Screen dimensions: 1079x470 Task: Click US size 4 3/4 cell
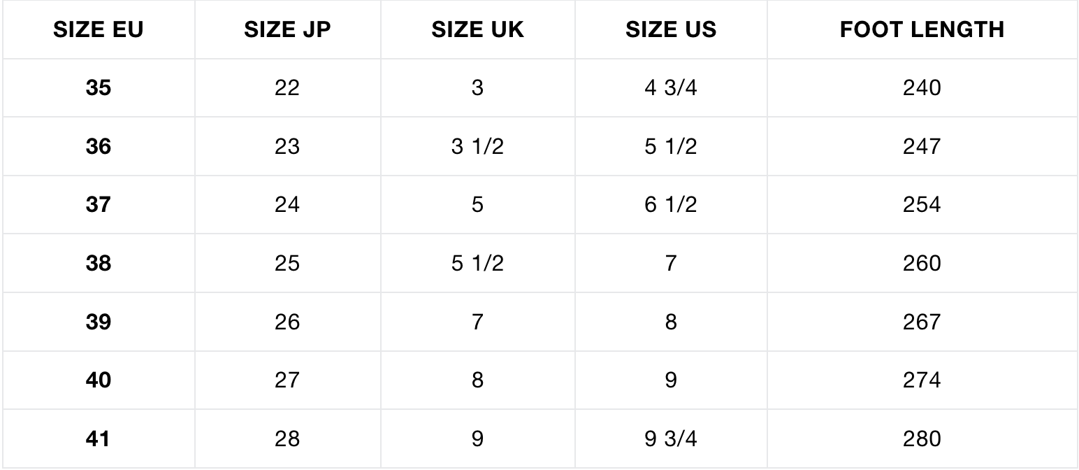coord(671,88)
